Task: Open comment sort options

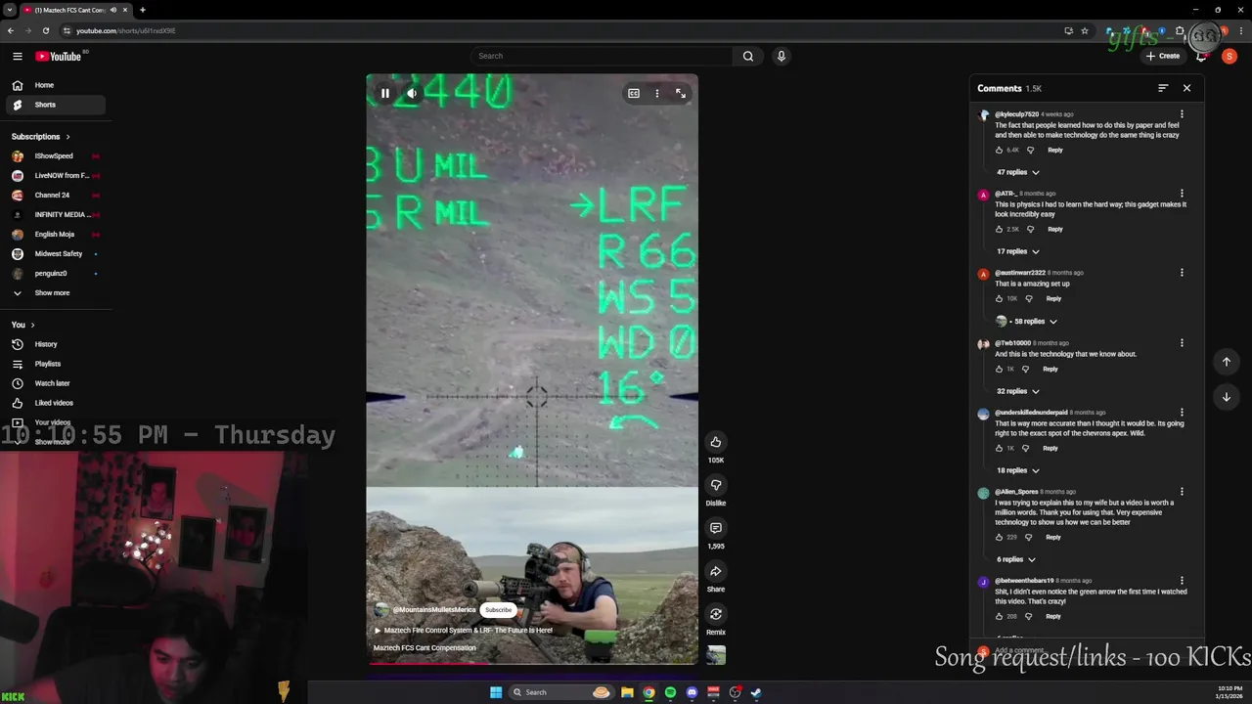Action: coord(1163,88)
